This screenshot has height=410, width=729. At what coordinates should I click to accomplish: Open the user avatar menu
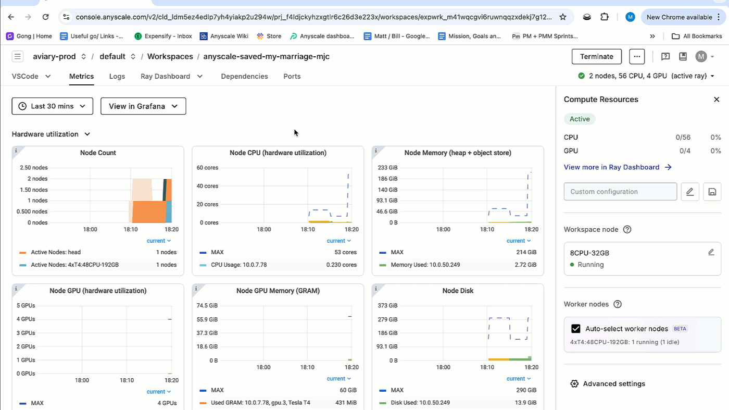click(705, 56)
